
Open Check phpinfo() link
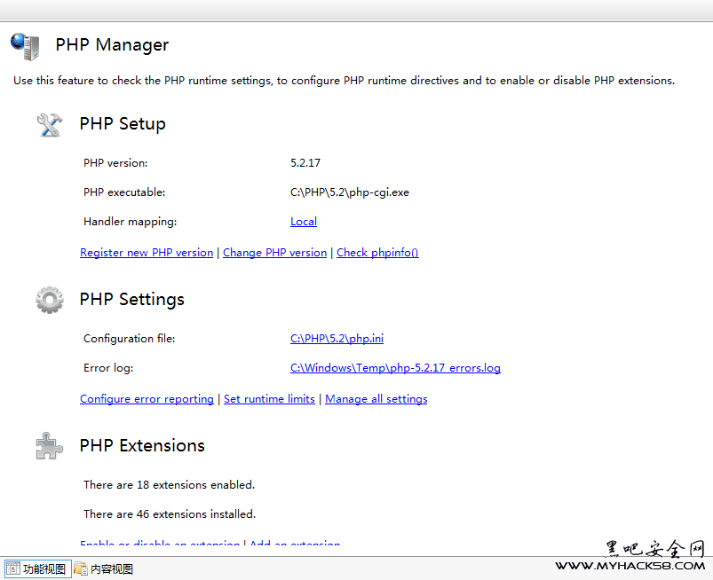(x=377, y=253)
